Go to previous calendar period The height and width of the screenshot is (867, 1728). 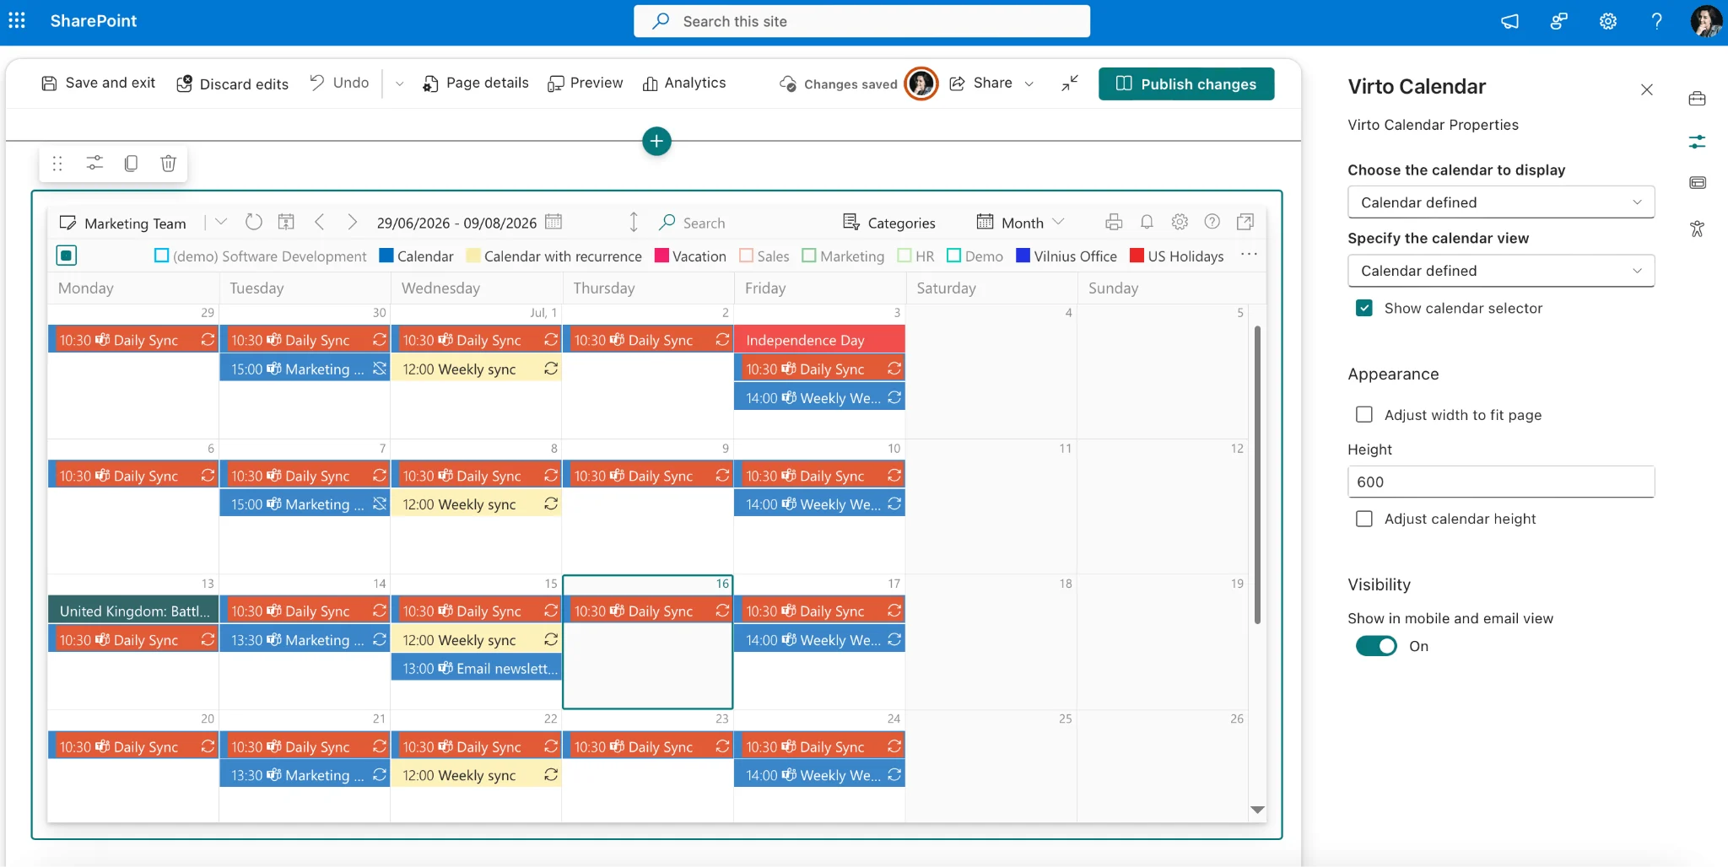point(320,222)
